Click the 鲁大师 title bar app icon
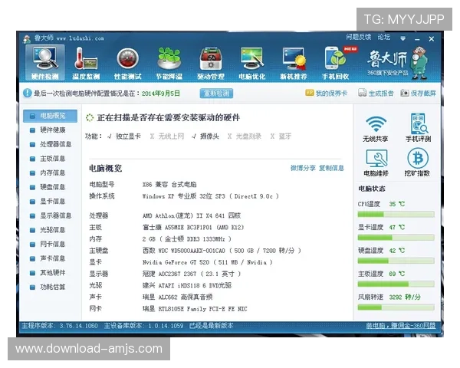This screenshot has width=460, height=368. coord(28,38)
